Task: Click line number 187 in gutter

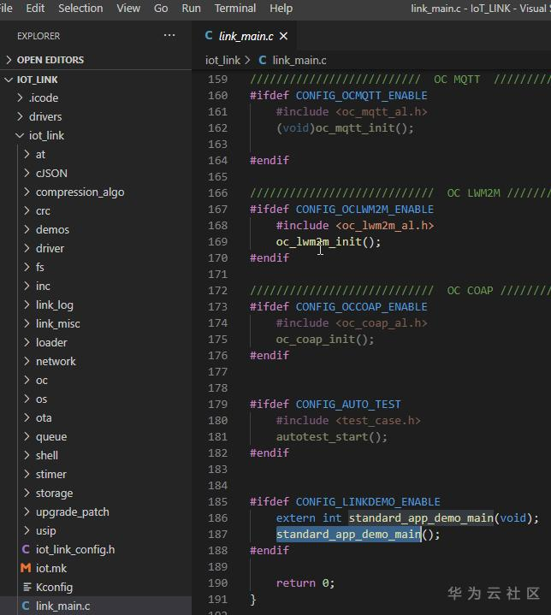Action: click(218, 535)
